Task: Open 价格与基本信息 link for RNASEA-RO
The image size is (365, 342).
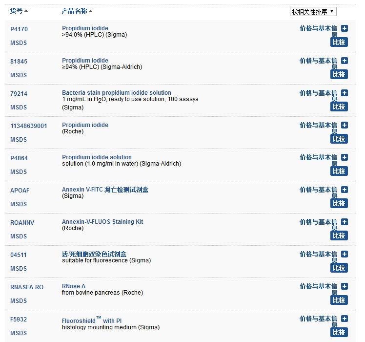Action: (x=318, y=289)
